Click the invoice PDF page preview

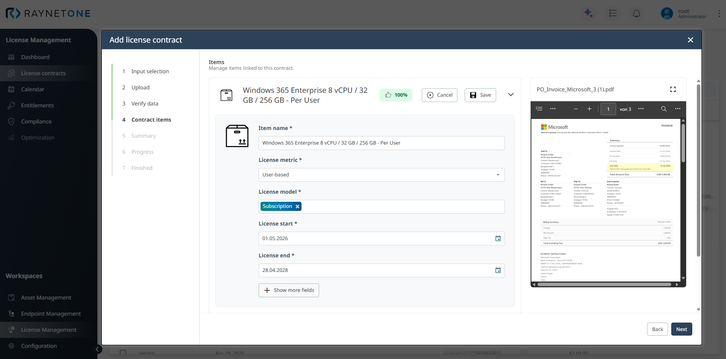click(x=605, y=201)
